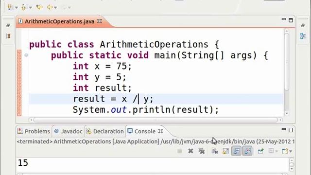This screenshot has width=311, height=175.
Task: Click the editor vertical scrollbar thumb
Action: 287,62
